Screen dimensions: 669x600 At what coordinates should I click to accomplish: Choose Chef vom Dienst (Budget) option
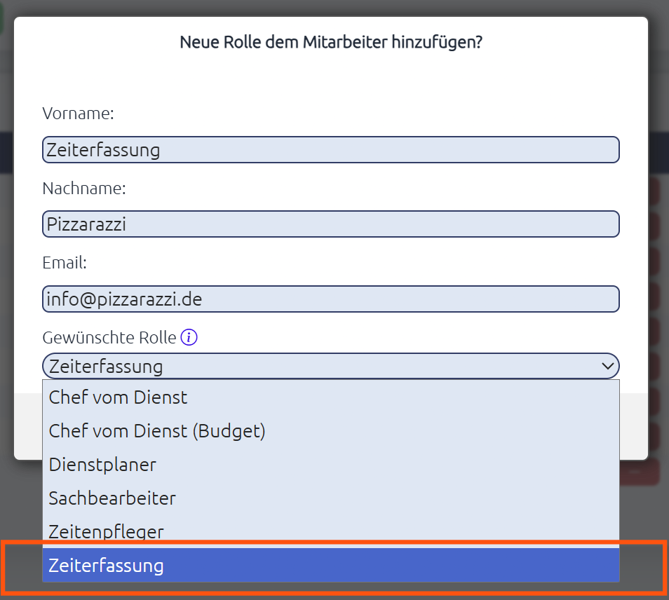coord(331,430)
